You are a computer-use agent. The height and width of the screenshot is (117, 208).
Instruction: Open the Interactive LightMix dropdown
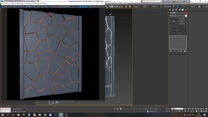68,6
